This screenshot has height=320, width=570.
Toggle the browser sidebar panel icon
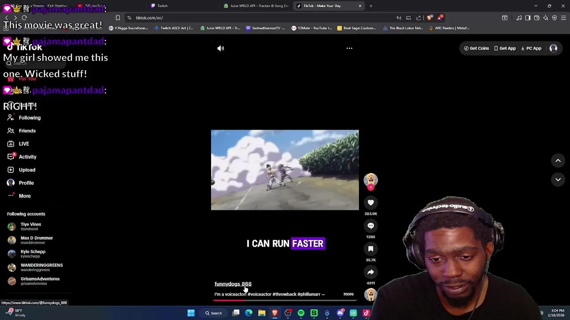point(528,18)
